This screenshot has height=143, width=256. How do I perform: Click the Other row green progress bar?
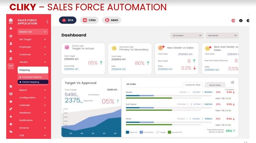click(149, 125)
